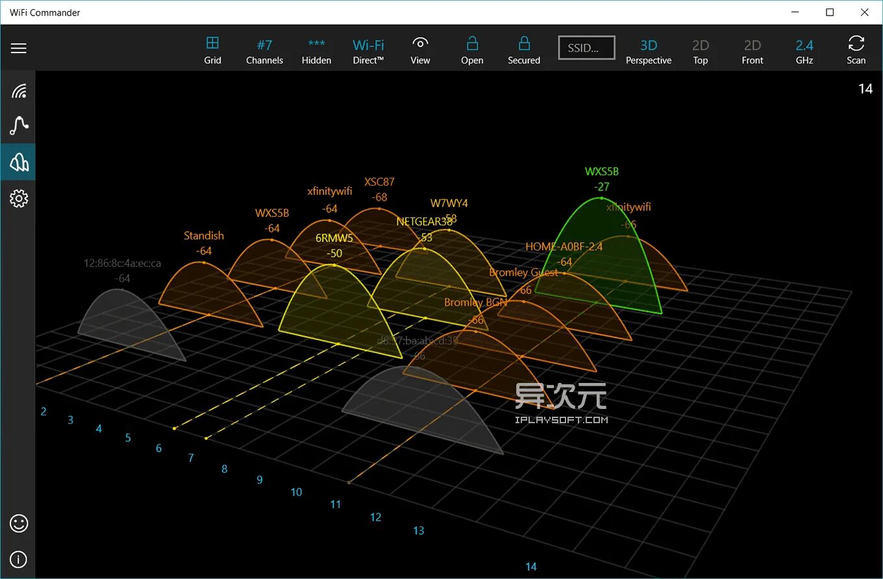The height and width of the screenshot is (579, 883).
Task: Select the Bromley BGN network label
Action: pyautogui.click(x=476, y=302)
